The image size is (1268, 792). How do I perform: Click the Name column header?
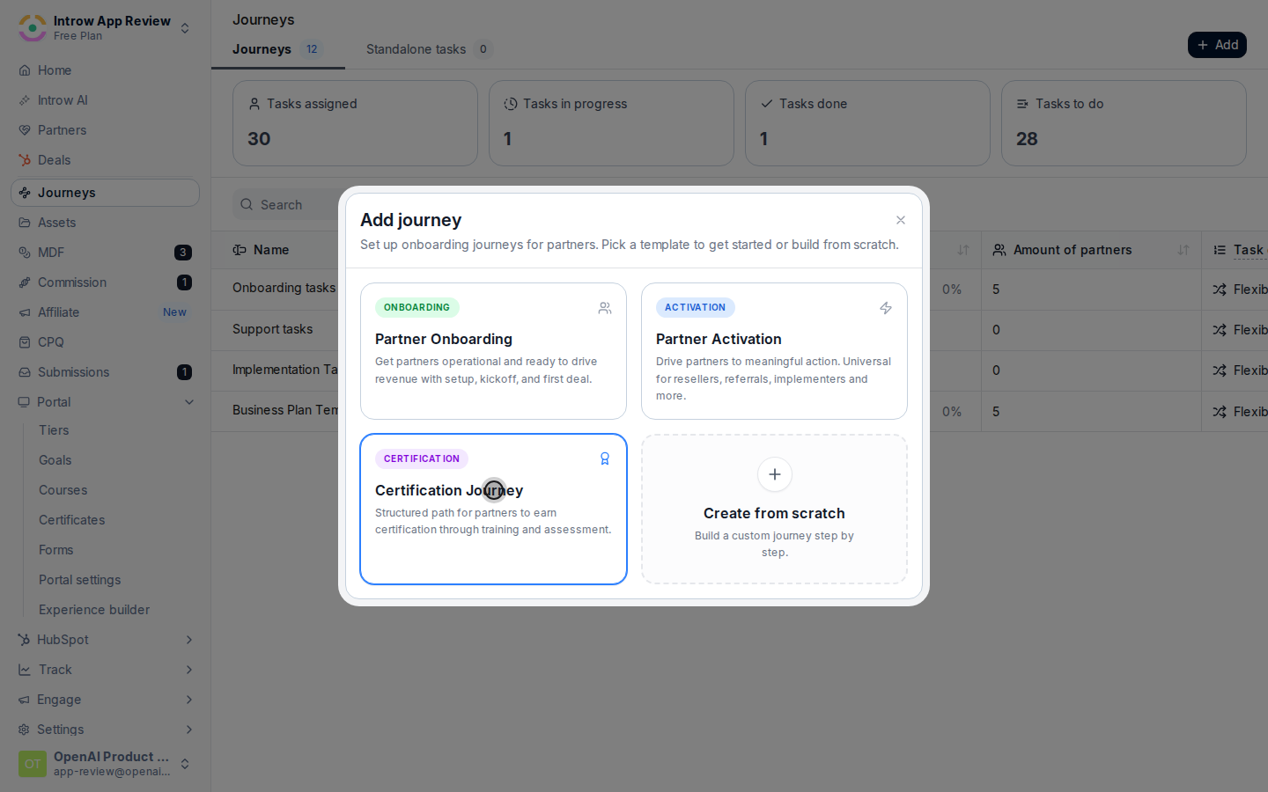(x=271, y=250)
